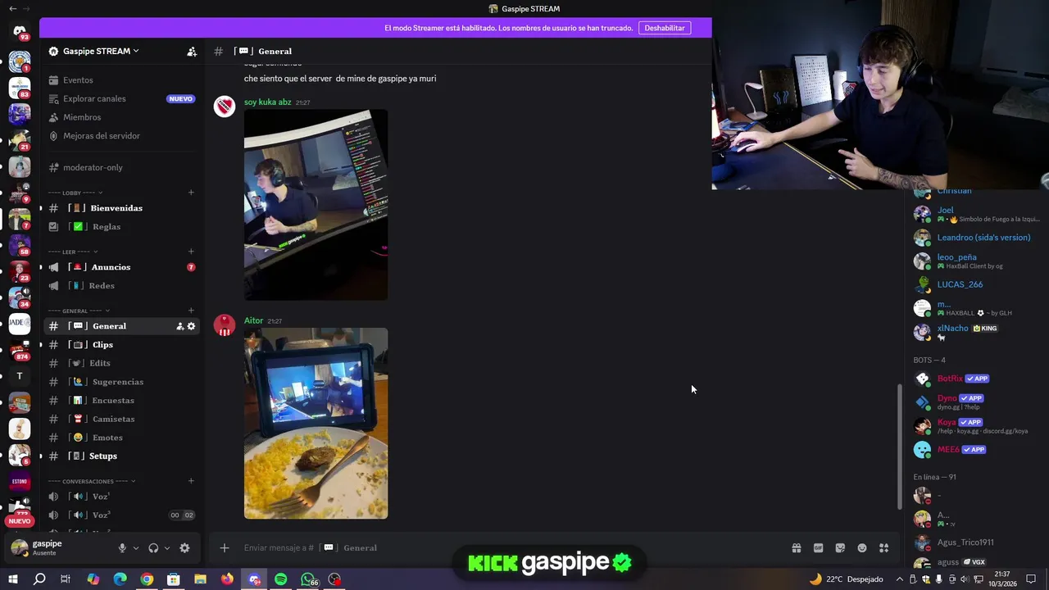The image size is (1049, 590).
Task: Collapse the LOBBY category
Action: tap(75, 193)
